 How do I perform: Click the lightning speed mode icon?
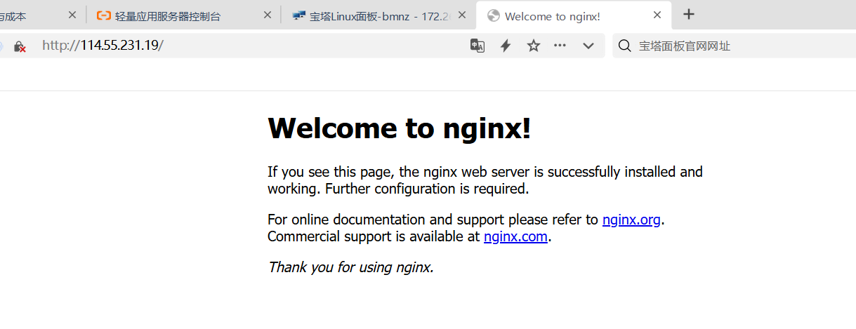505,46
